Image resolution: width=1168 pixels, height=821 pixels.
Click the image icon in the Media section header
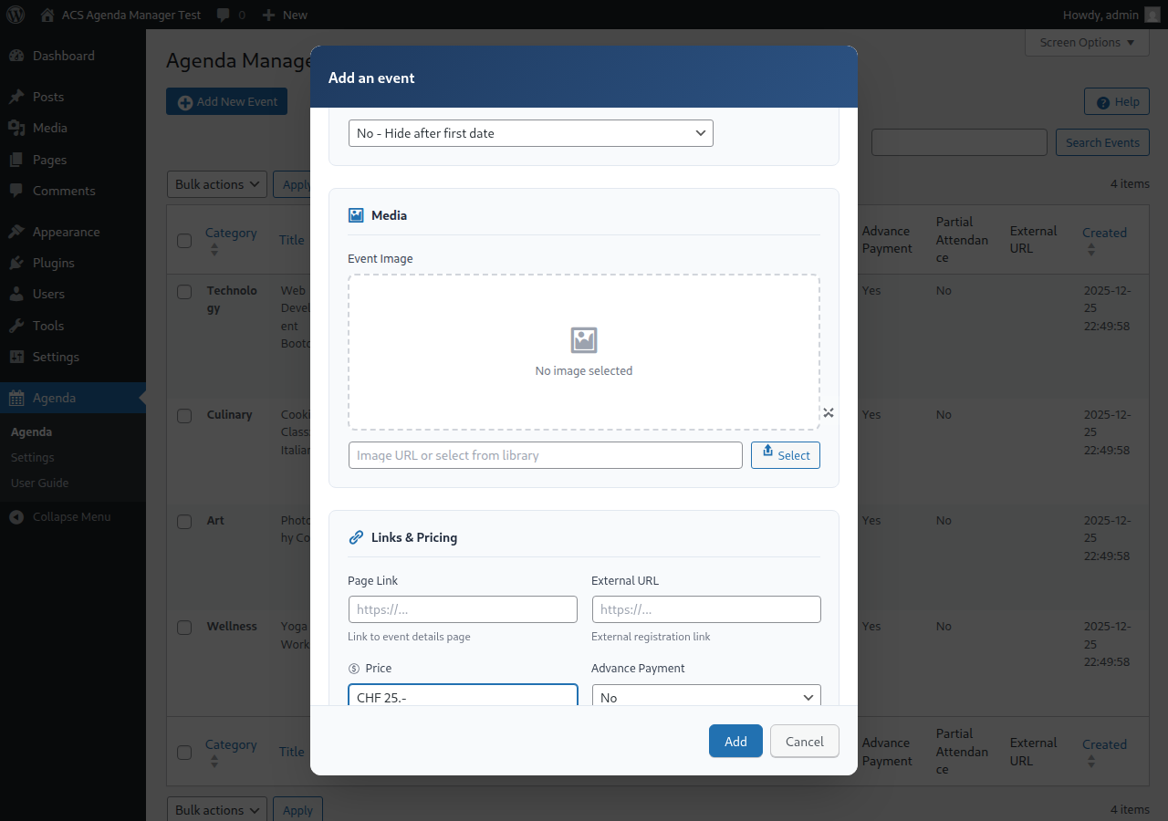355,214
